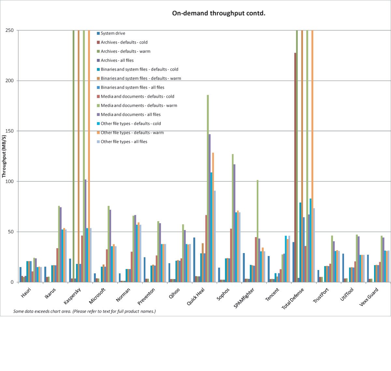
Task: Click Other file types - defaults - cold
Action: (131, 123)
